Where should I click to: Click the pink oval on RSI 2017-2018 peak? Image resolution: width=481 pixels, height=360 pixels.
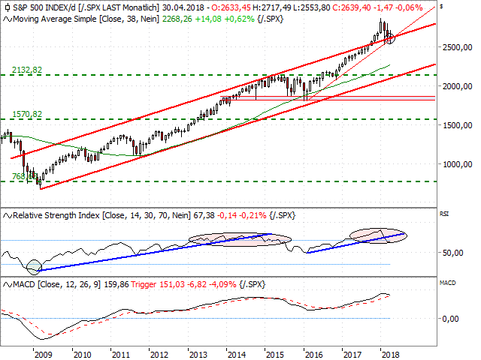(x=378, y=235)
